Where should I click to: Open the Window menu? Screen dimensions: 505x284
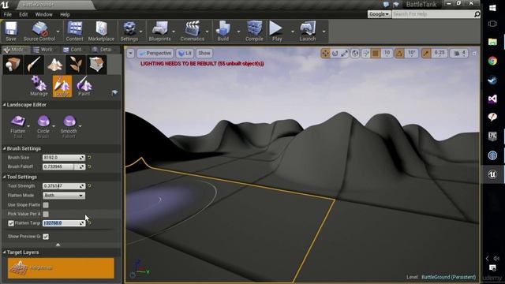pos(44,14)
